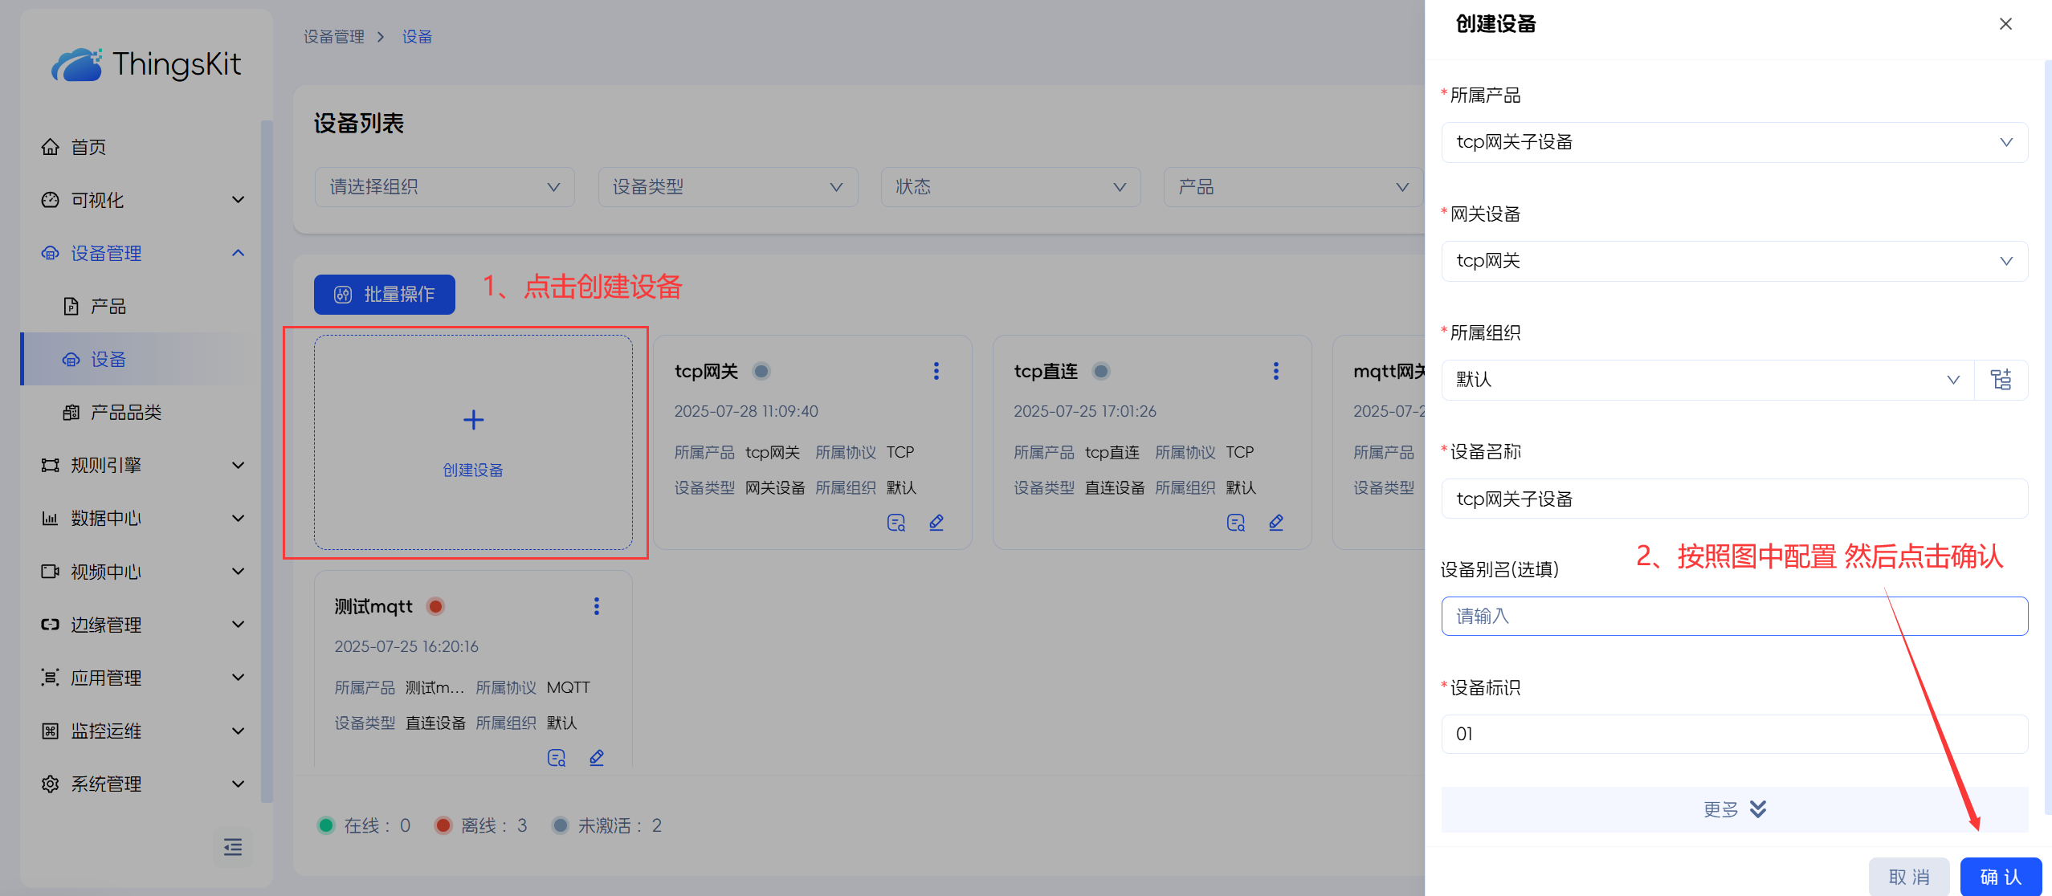
Task: Go to 首页 in the sidebar
Action: click(x=88, y=147)
